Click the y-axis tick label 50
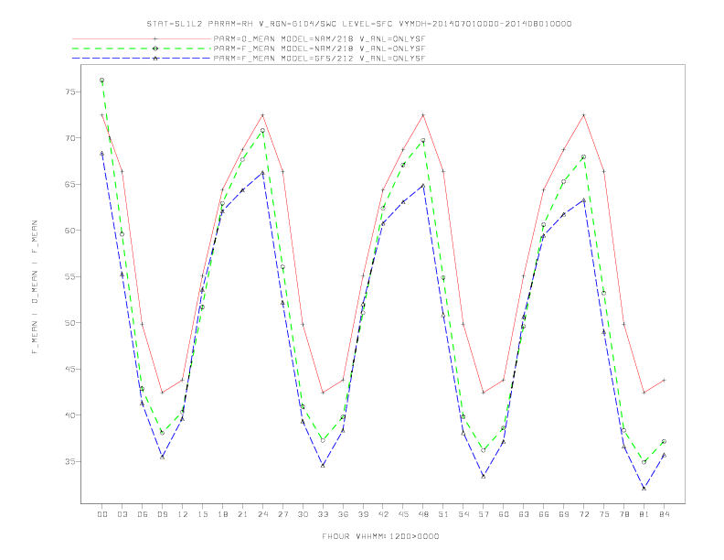This screenshot has height=560, width=724. pos(70,323)
